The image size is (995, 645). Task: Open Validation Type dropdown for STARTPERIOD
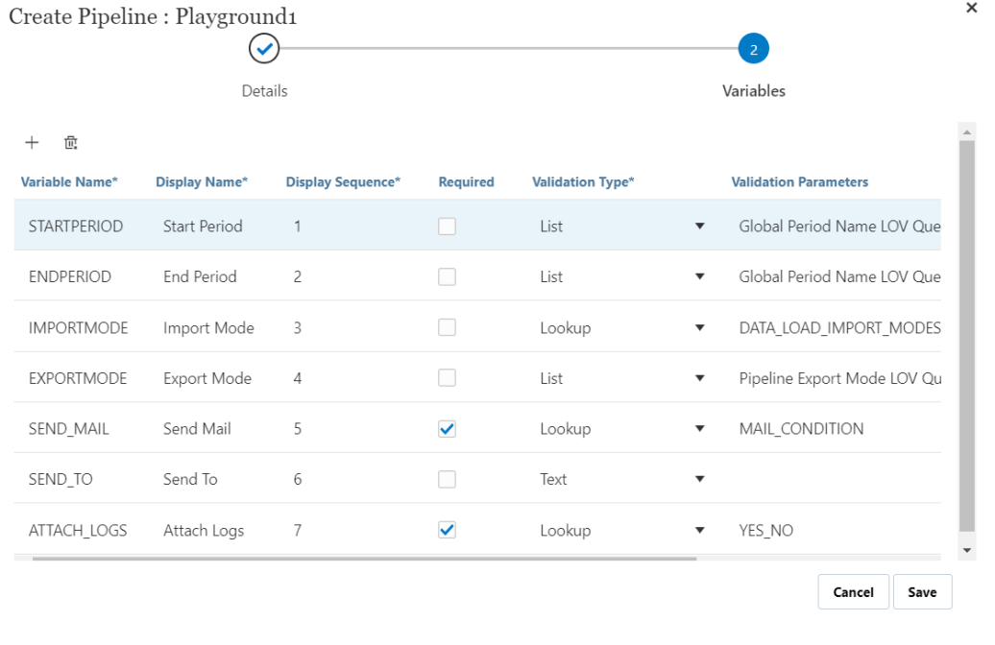(699, 227)
